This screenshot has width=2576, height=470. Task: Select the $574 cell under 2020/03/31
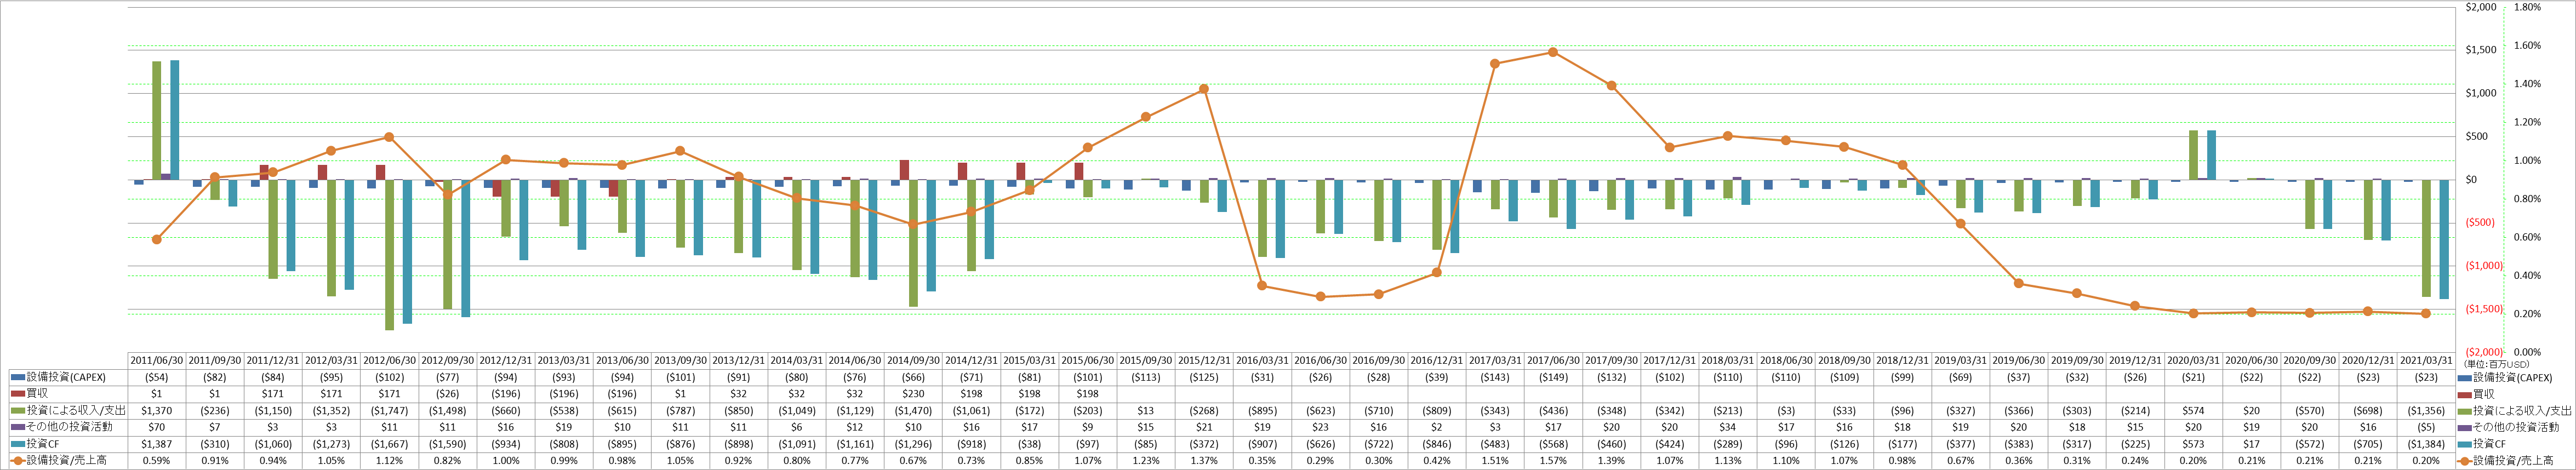pyautogui.click(x=2193, y=411)
